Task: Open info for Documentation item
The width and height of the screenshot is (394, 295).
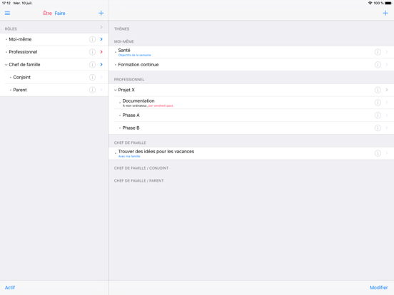Action: (378, 103)
